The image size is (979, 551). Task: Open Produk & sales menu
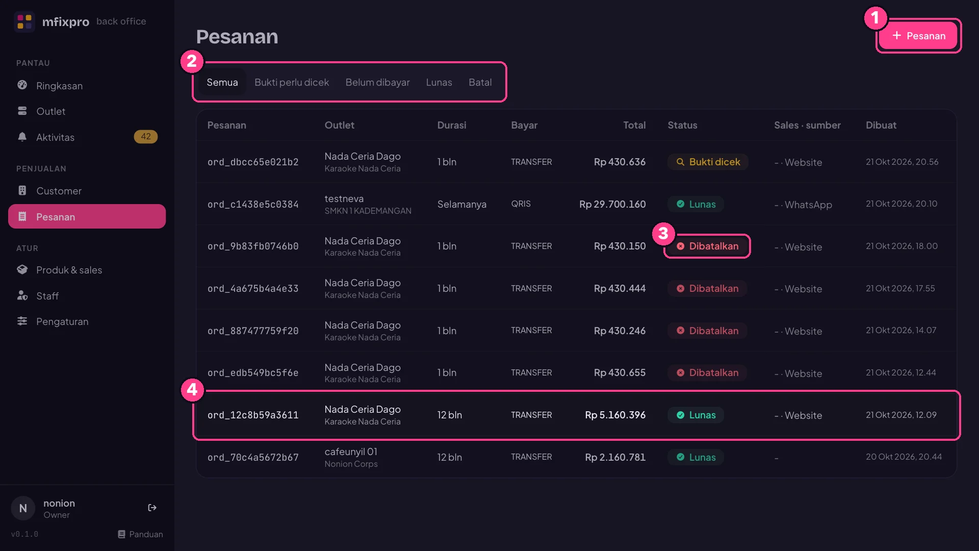(87, 270)
